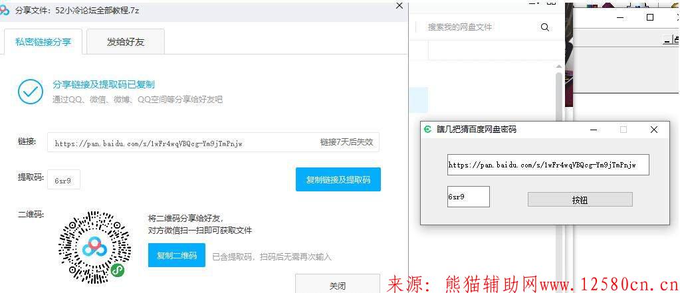This screenshot has height=293, width=680.
Task: Click the Baidu Netdisk logo in share dialog title
Action: [6, 11]
